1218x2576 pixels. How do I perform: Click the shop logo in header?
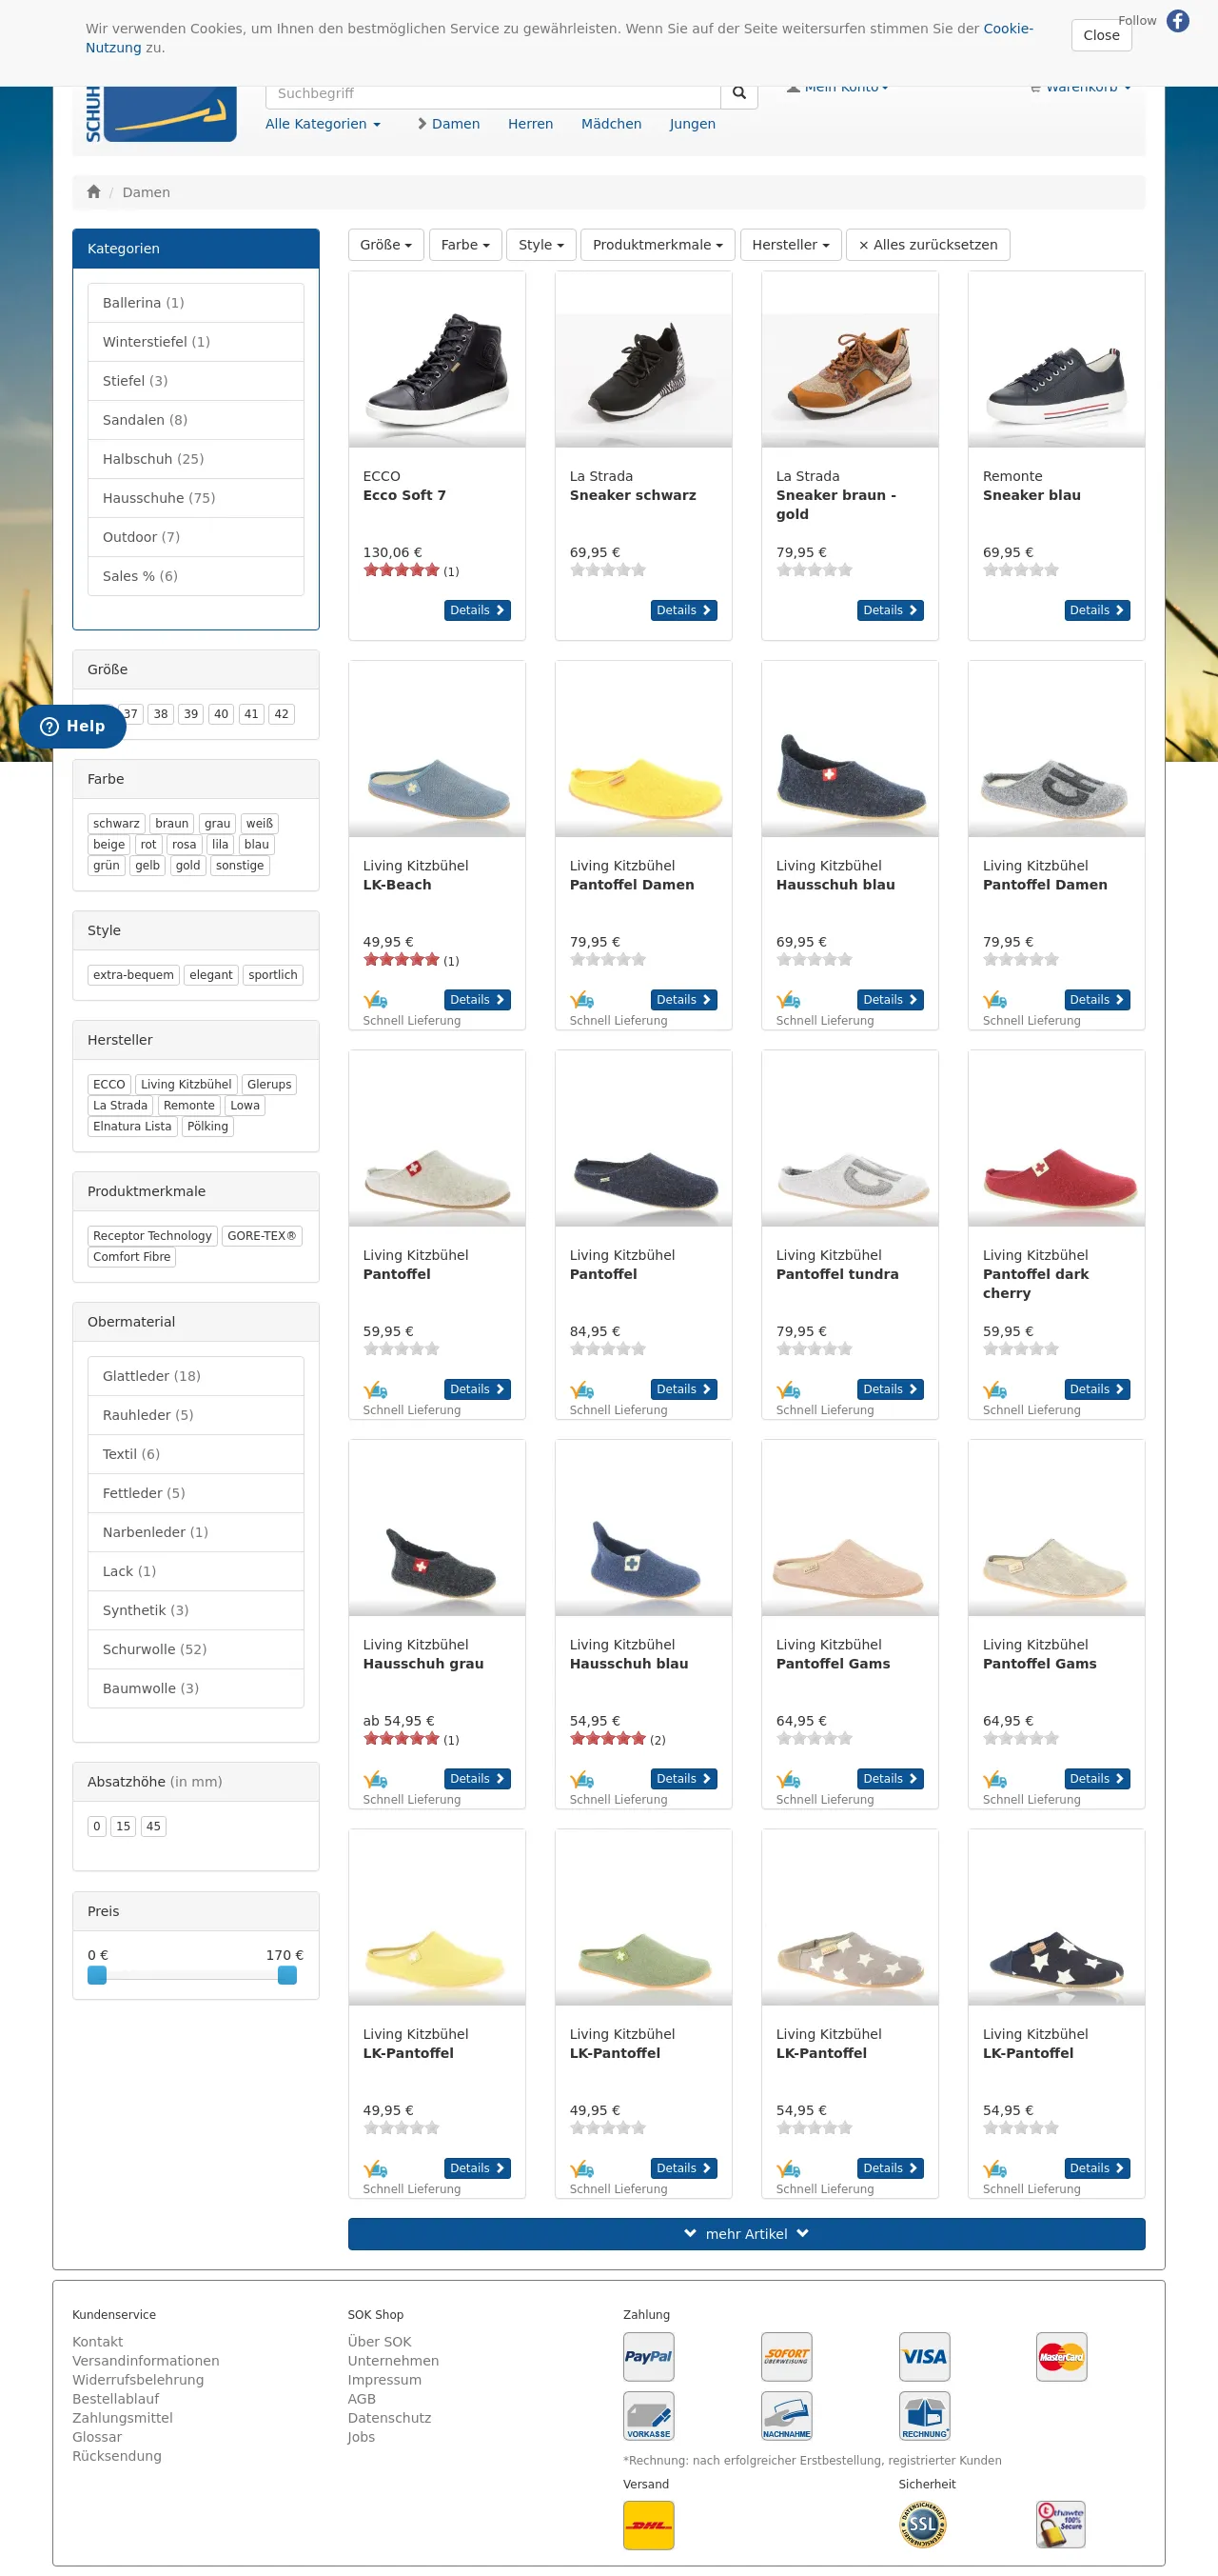pos(160,114)
